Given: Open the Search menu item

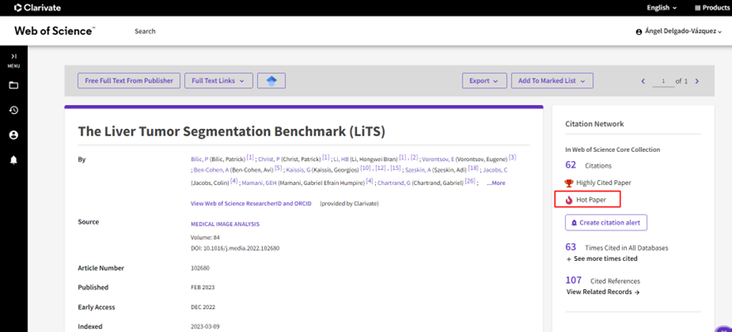Looking at the screenshot, I should [145, 31].
